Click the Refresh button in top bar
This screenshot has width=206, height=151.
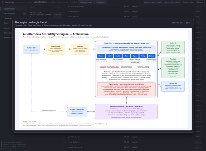[200, 2]
